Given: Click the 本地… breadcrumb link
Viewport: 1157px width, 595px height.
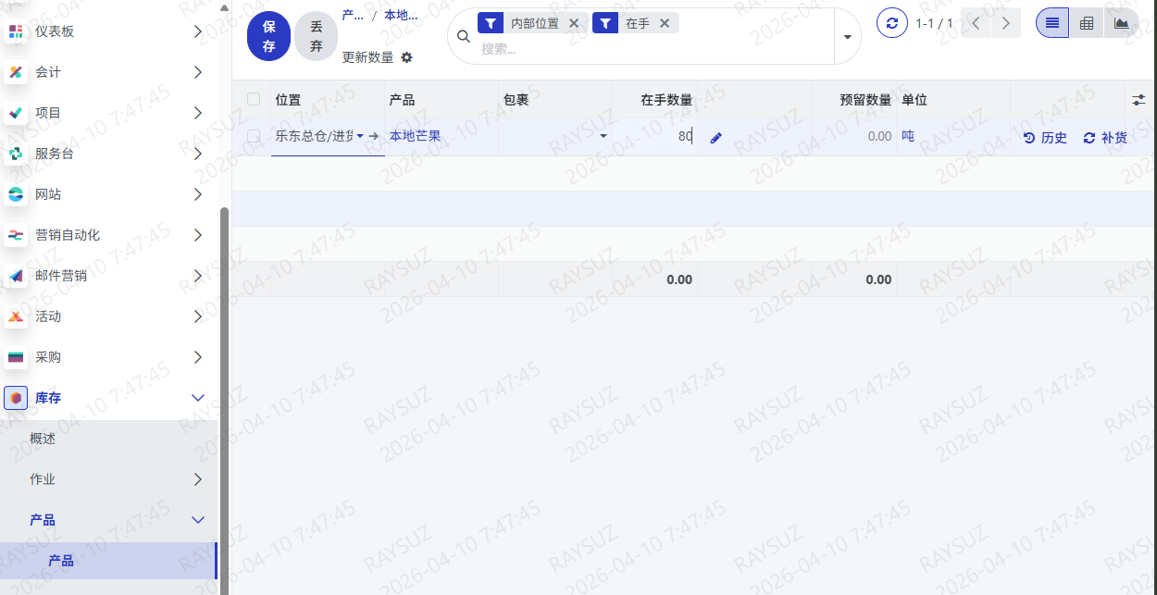Looking at the screenshot, I should pyautogui.click(x=401, y=15).
